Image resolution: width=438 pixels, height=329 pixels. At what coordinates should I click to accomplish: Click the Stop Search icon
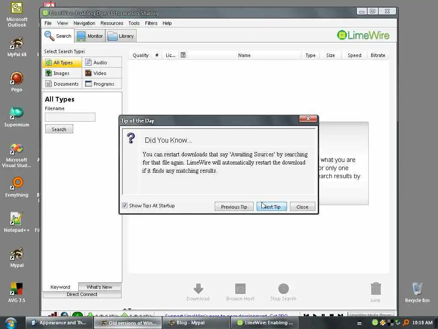283,289
